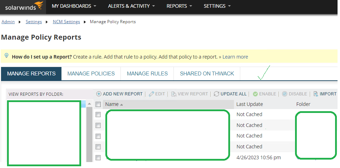Click the Admin breadcrumb link
Viewport: 340px width, 168px height.
(x=8, y=22)
